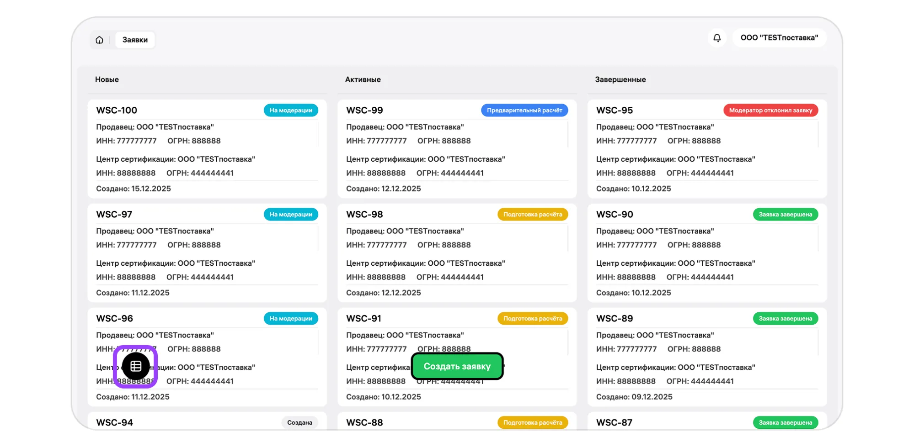Click the Новые column header

point(107,79)
